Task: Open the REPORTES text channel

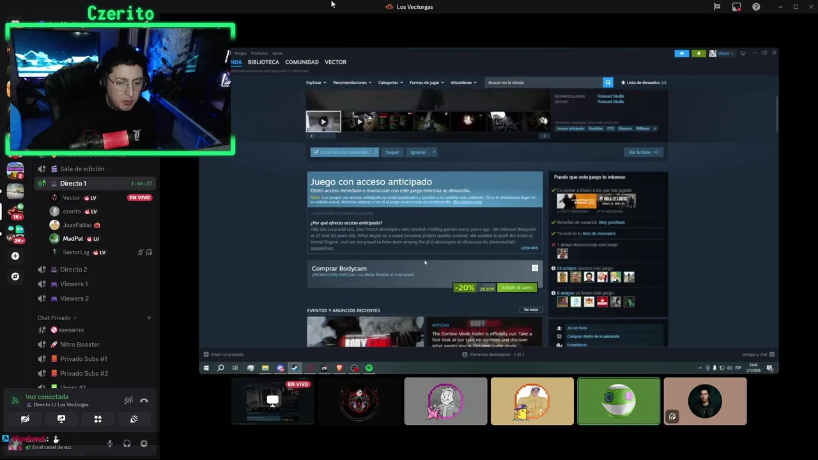Action: [x=96, y=330]
